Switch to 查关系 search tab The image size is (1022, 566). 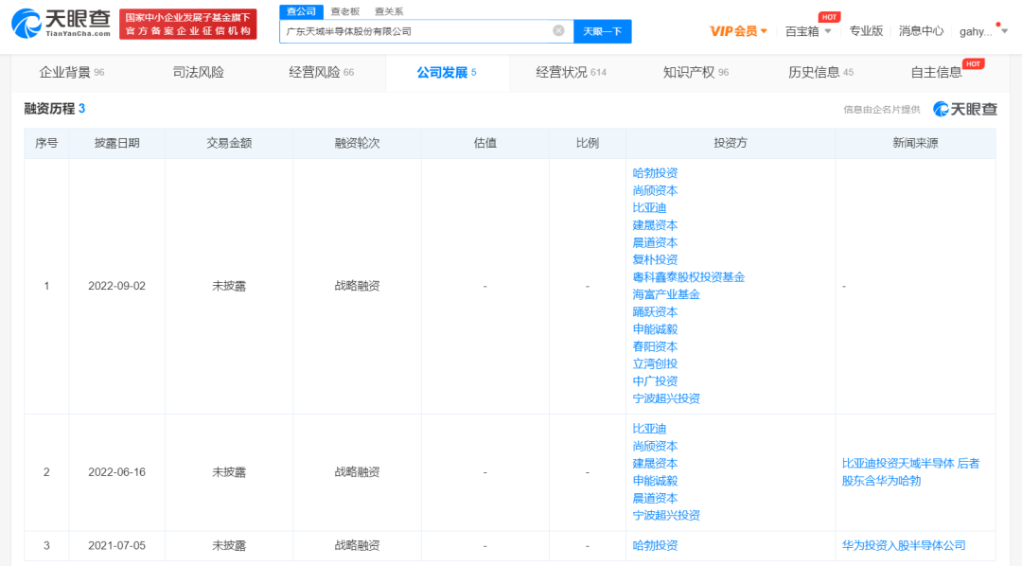pyautogui.click(x=388, y=11)
